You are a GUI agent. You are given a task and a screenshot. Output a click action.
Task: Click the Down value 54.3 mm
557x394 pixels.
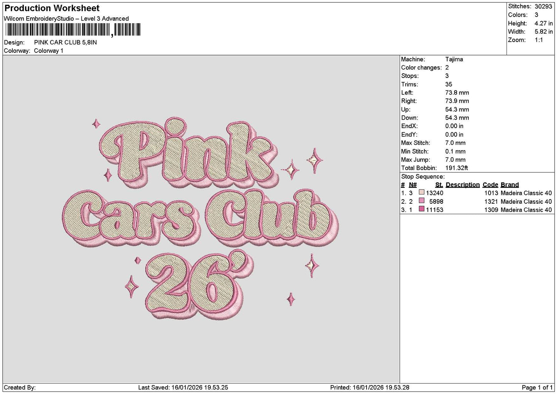click(457, 118)
